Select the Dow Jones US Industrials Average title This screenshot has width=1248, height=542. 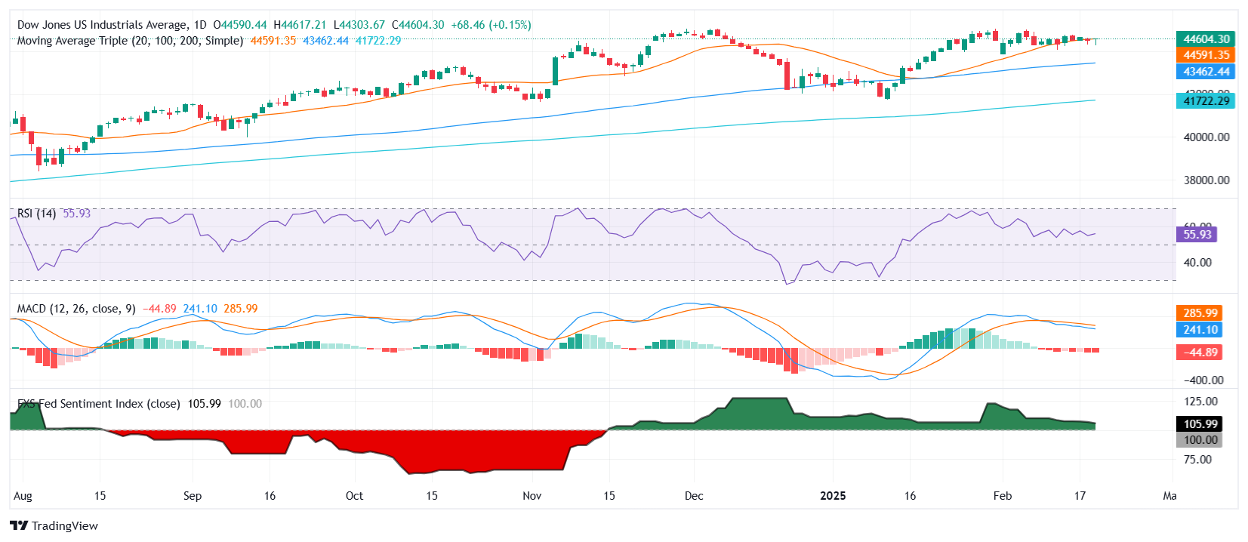pyautogui.click(x=112, y=25)
